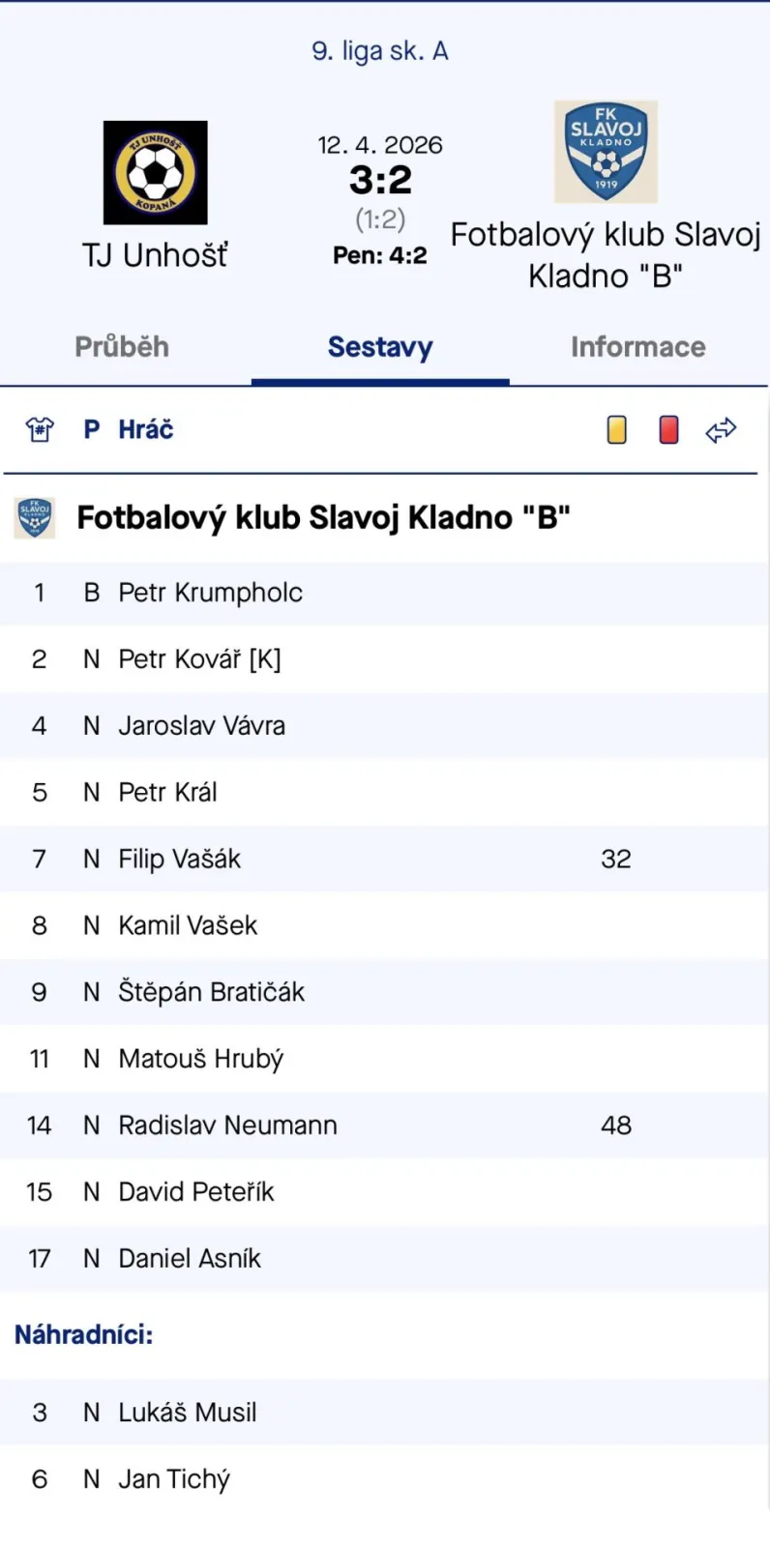Screen dimensions: 770x1547
Task: Select the Sestavy tab
Action: coord(380,347)
